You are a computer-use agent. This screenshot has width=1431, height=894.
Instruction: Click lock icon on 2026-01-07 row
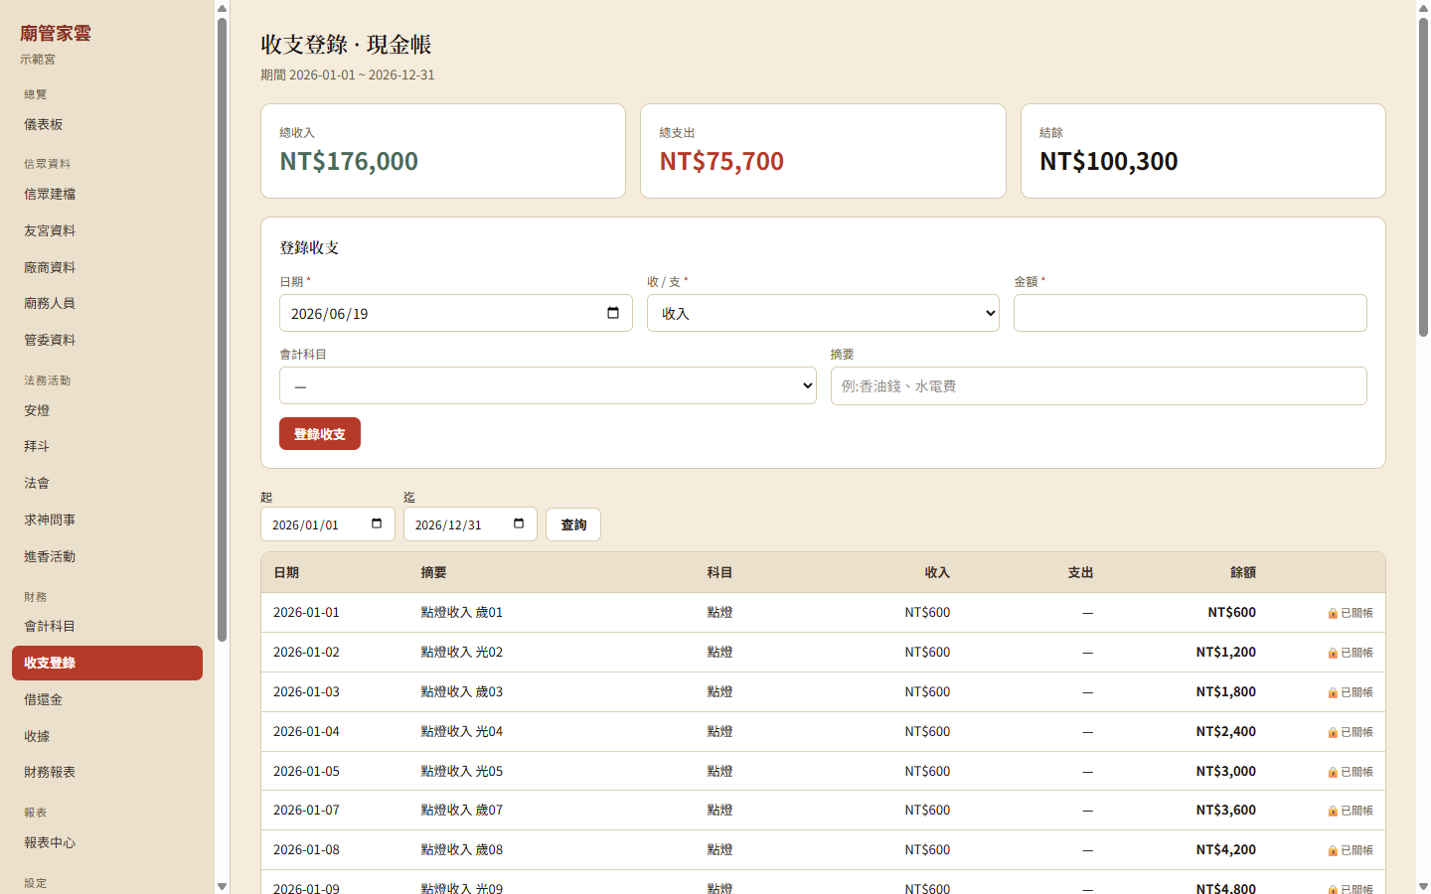point(1333,811)
